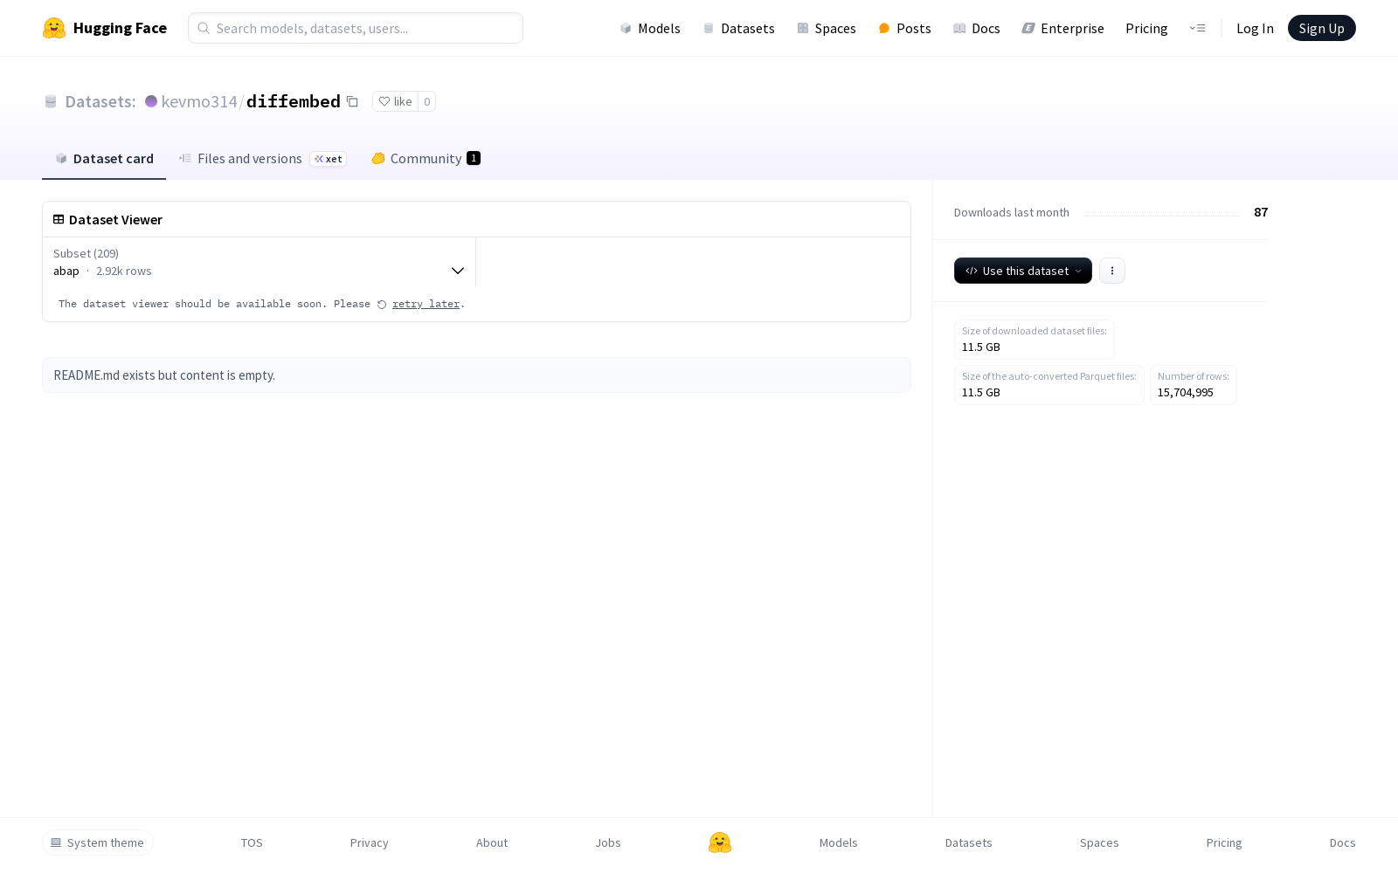
Task: Open Docs link in the footer
Action: tap(1343, 842)
